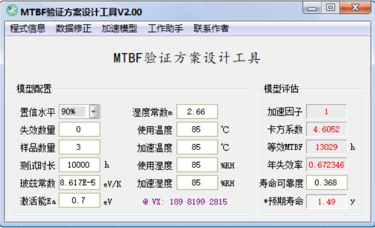Open the 工作助手 menu
Screen dimensions: 375x228
point(165,28)
